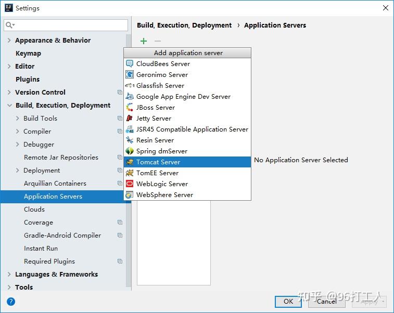Click the WebLogic Server red icon

click(x=130, y=184)
